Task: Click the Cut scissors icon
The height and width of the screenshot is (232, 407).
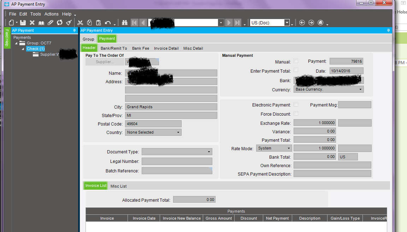Action: 80,23
